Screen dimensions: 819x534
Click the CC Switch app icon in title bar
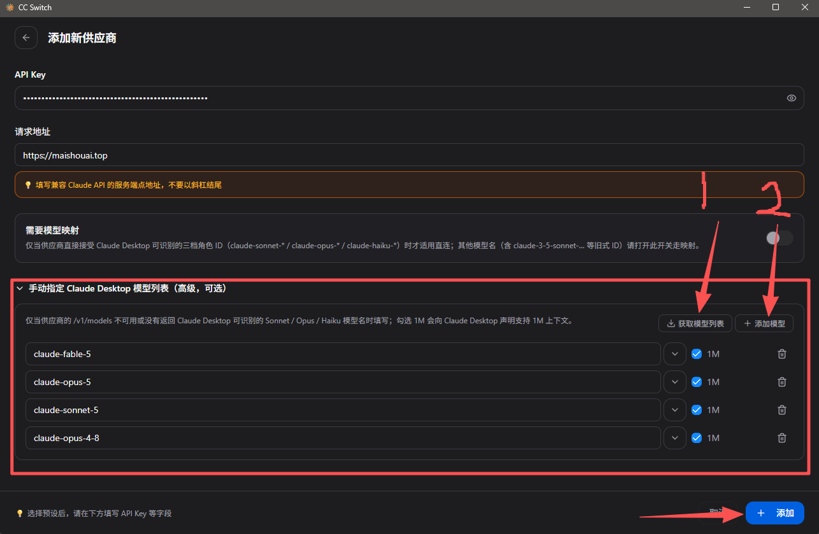(x=10, y=8)
